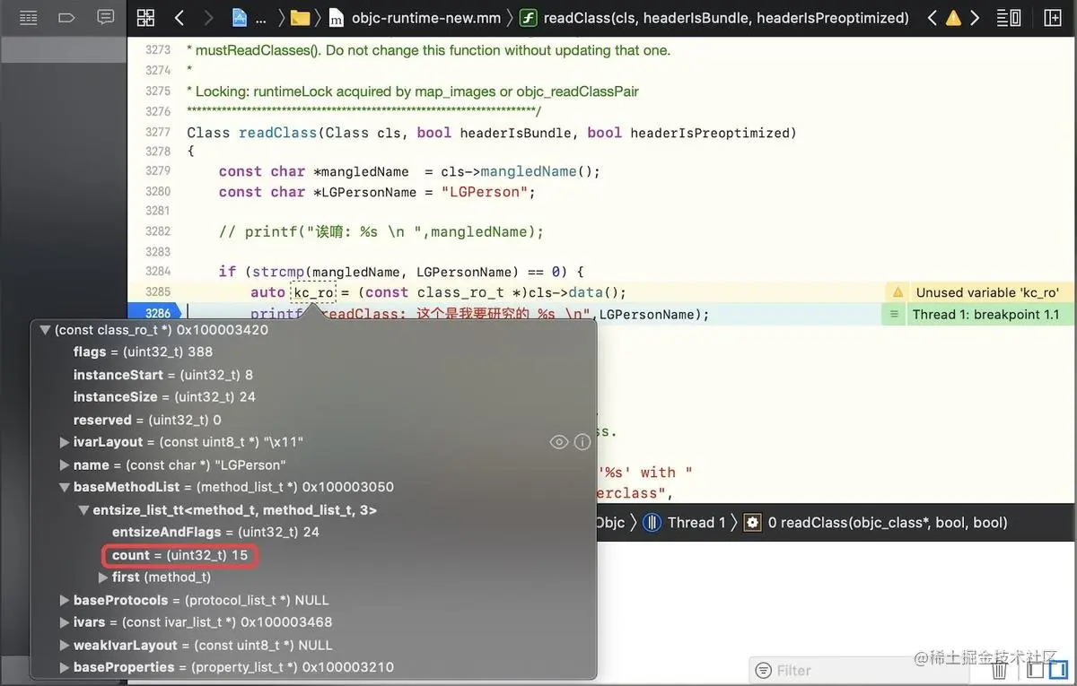
Task: Expand the name row in variable popup
Action: pyautogui.click(x=65, y=465)
